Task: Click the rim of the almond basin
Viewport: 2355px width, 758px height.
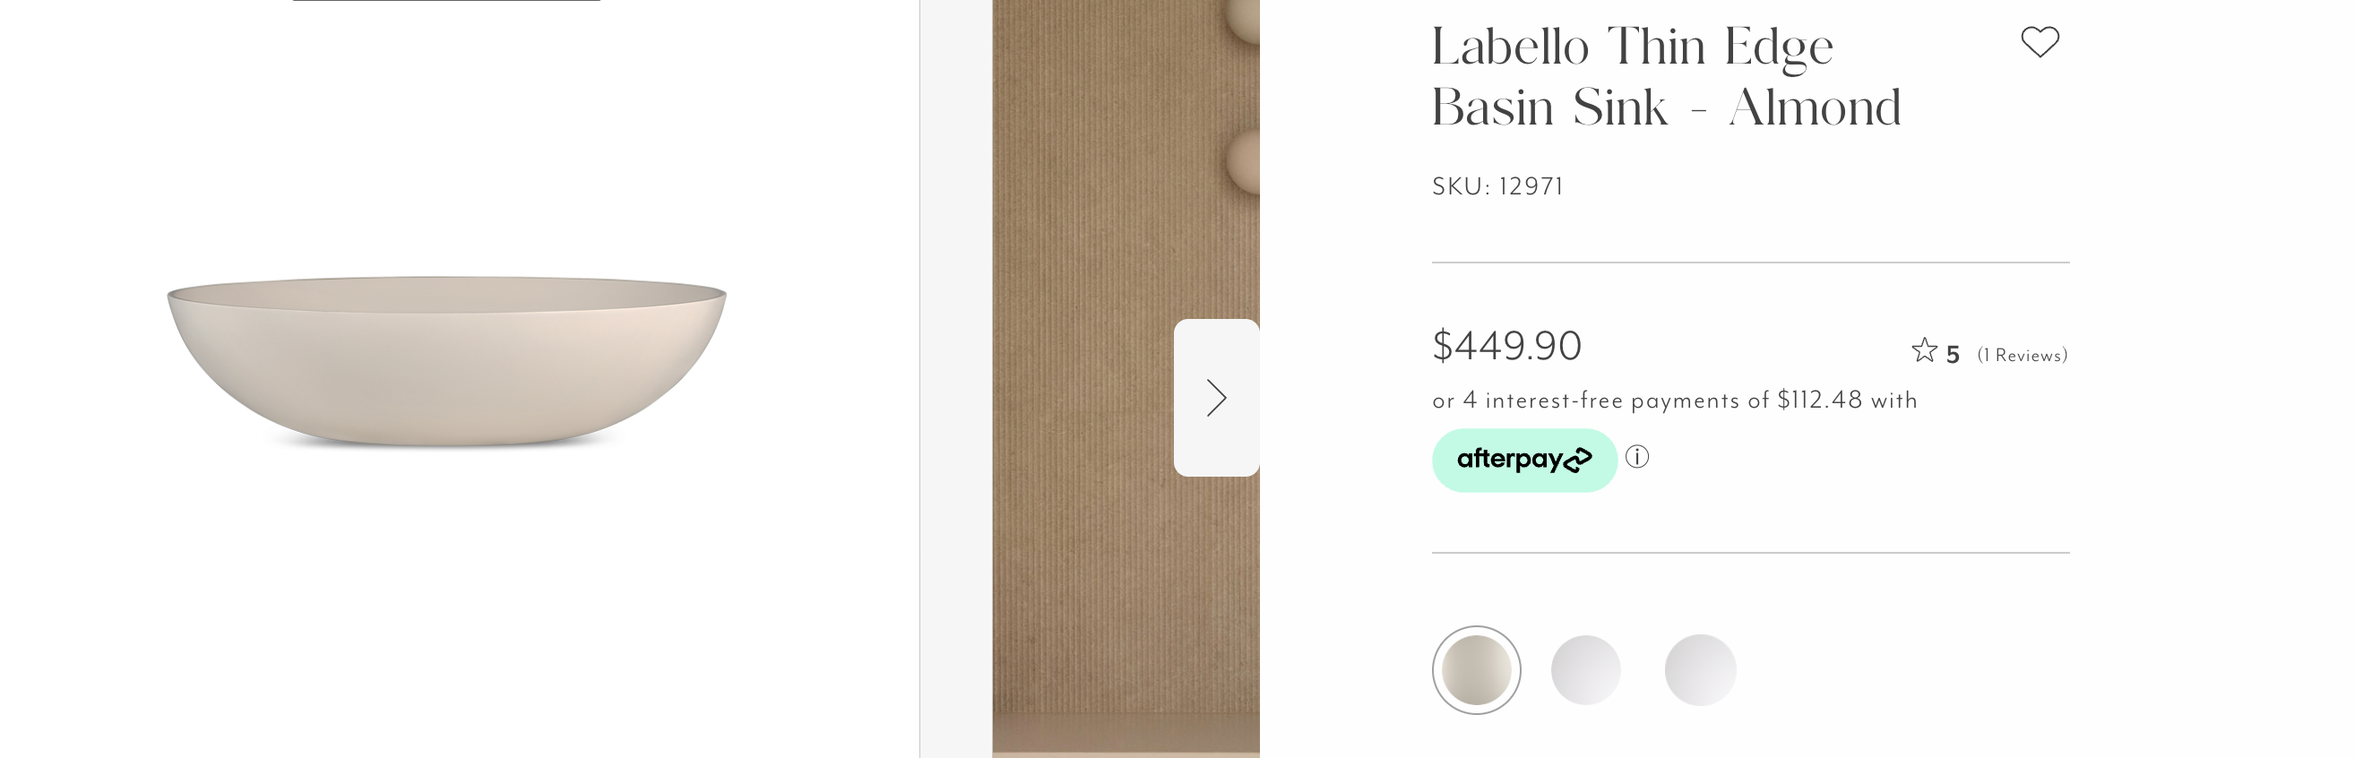Action: 446,280
